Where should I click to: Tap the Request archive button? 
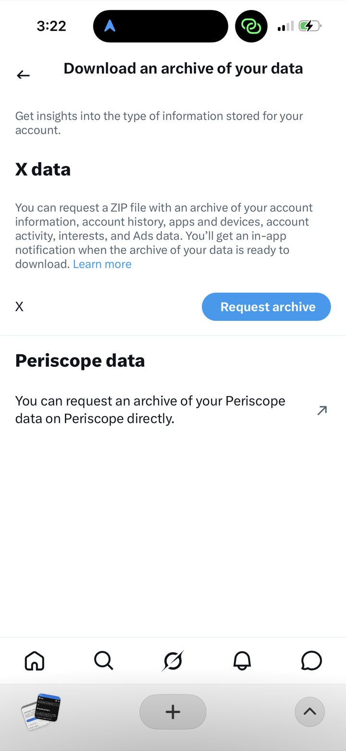pyautogui.click(x=266, y=306)
